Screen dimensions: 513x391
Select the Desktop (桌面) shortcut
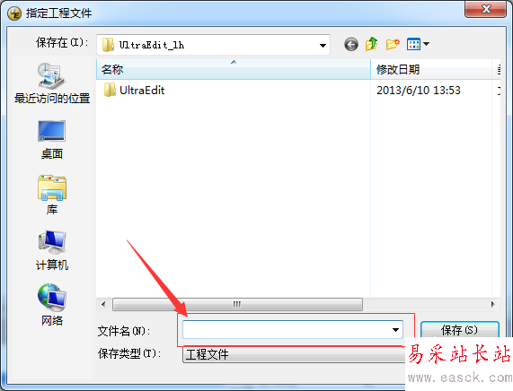point(52,140)
